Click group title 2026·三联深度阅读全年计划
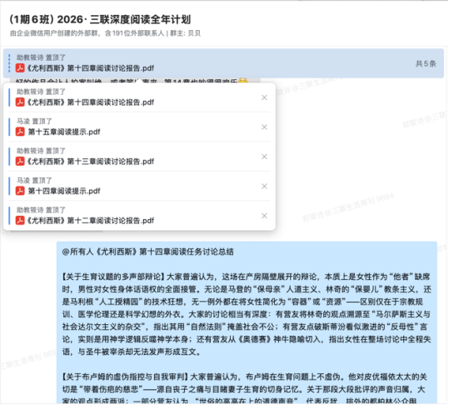This screenshot has height=405, width=449. coord(100,19)
